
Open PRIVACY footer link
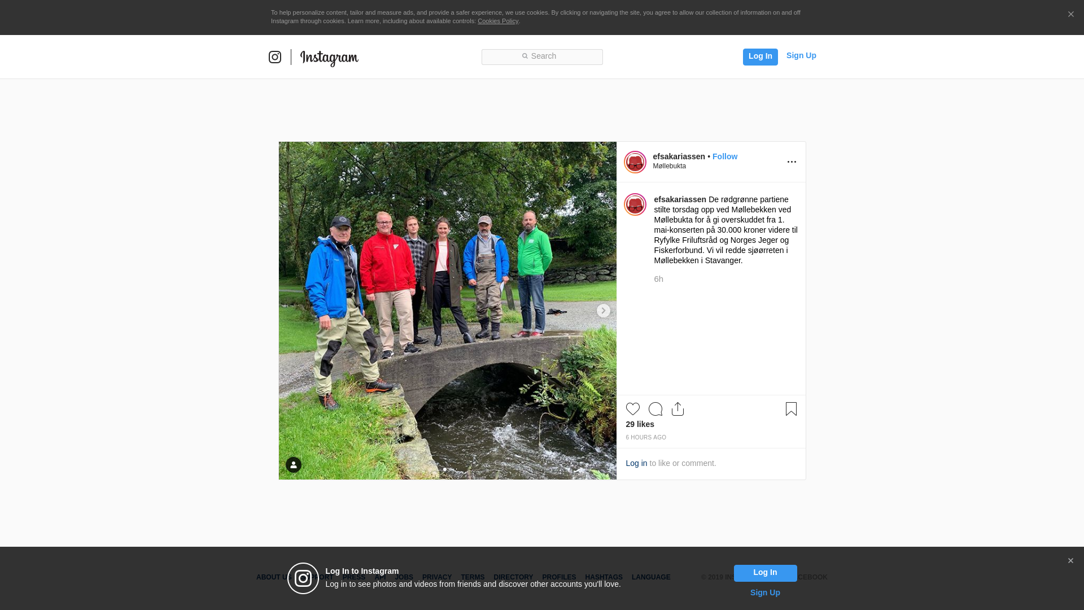pos(437,577)
